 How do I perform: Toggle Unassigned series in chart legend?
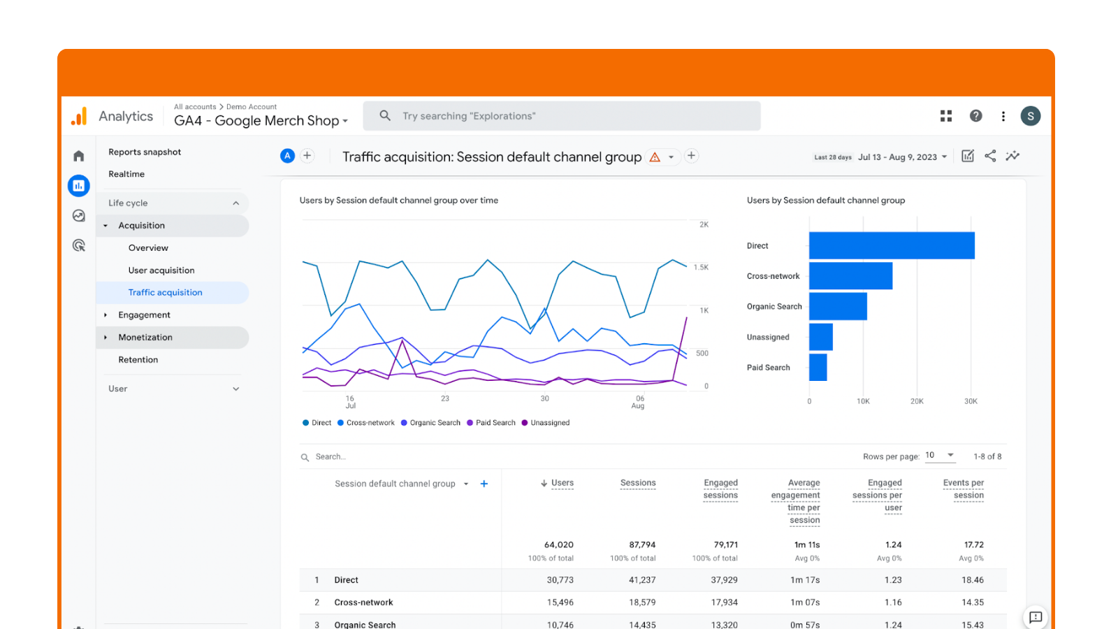pos(545,422)
